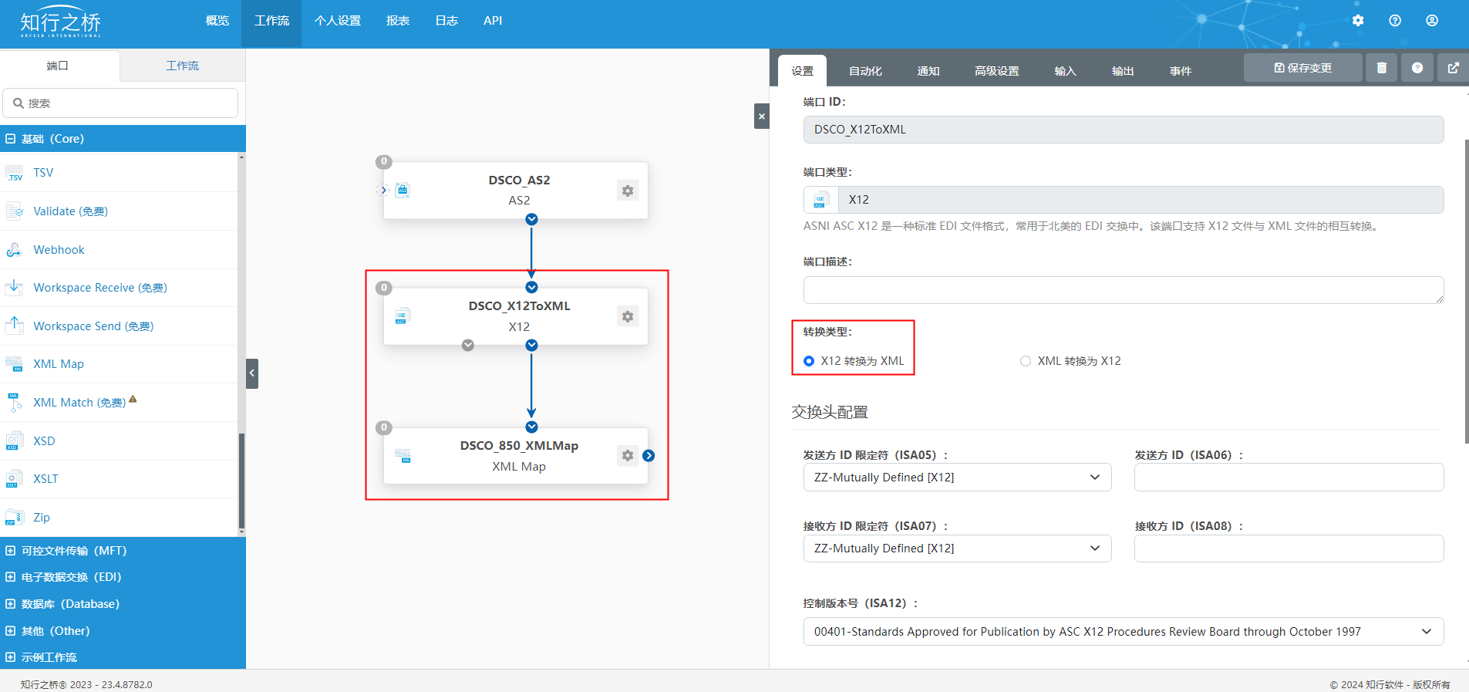1469x692 pixels.
Task: Select the Webhook connector label
Action: 59,250
